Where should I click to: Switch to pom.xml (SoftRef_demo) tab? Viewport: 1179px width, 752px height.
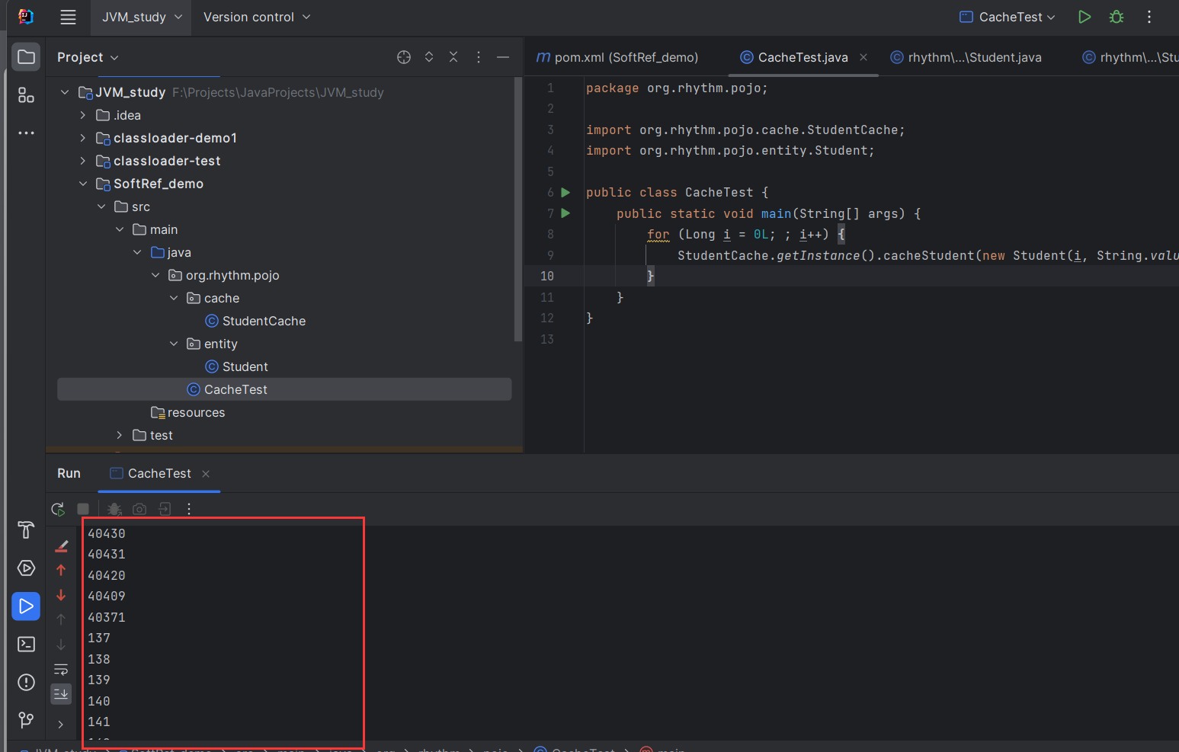point(617,57)
